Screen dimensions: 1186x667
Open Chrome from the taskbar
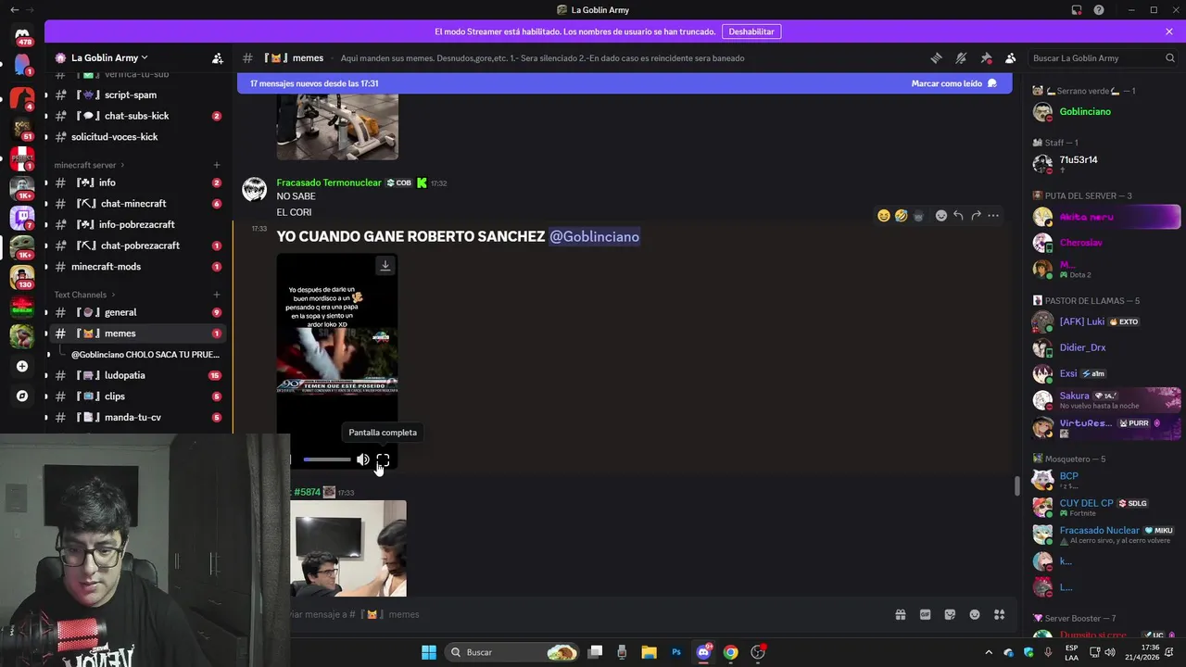click(x=731, y=652)
